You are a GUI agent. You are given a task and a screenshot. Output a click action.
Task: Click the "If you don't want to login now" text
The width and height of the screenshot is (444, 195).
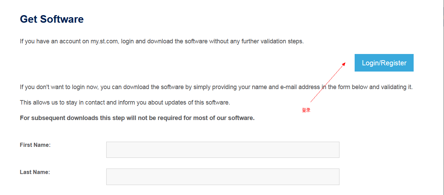point(59,87)
